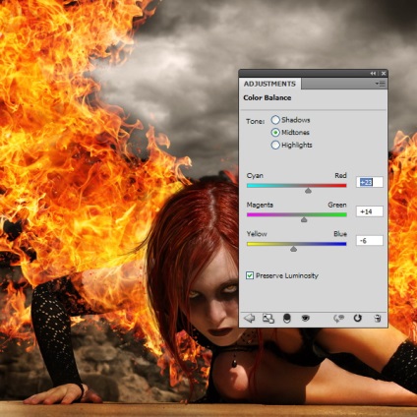Viewport: 417px width, 417px height.
Task: View previous state icon in panel
Action: [x=338, y=318]
